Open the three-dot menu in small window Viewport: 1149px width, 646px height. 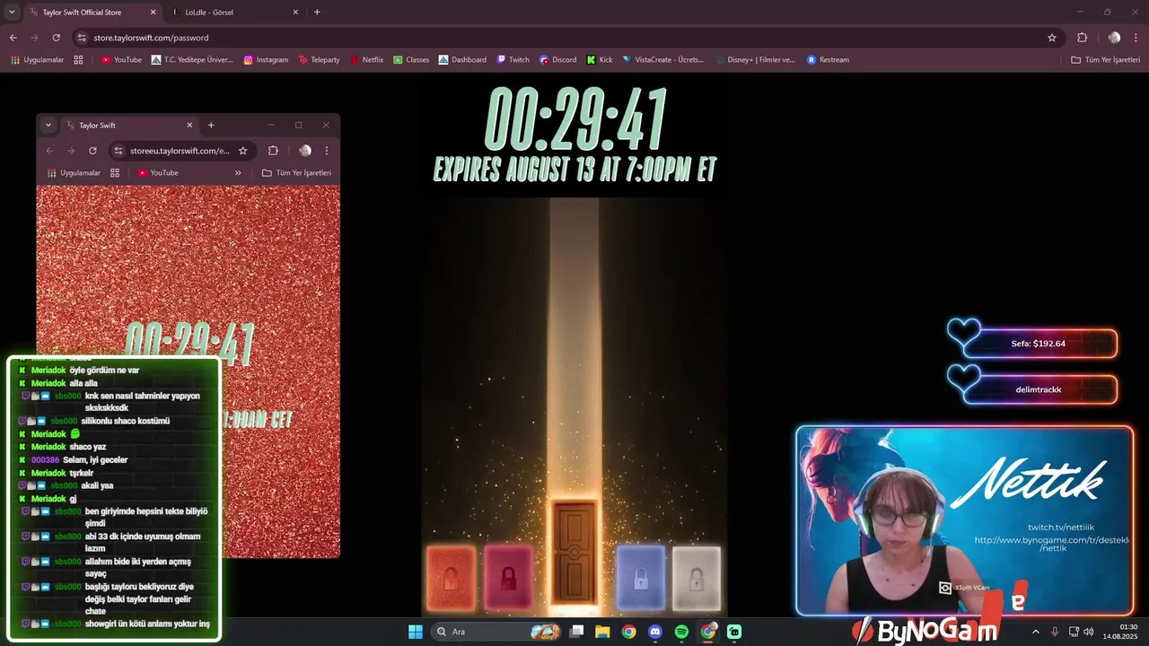[327, 151]
